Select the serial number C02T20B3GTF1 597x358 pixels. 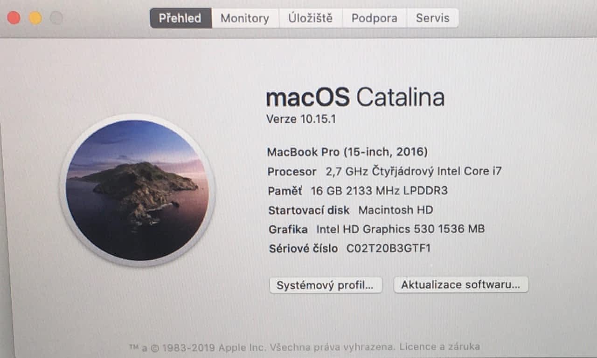point(389,249)
